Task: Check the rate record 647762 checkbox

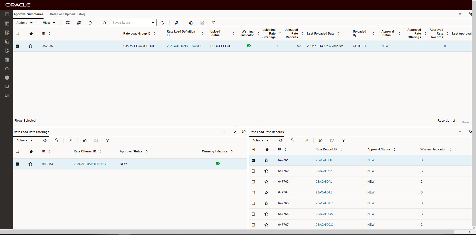Action: pos(253,171)
